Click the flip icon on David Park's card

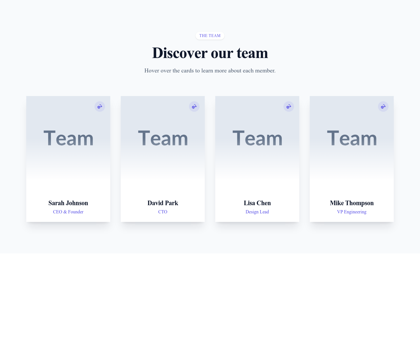click(194, 107)
